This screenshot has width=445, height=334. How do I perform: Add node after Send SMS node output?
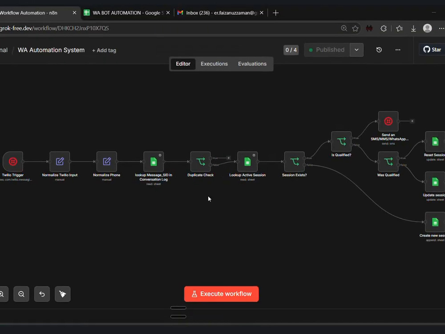pyautogui.click(x=412, y=121)
